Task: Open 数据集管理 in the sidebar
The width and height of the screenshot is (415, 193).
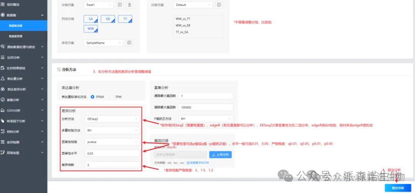Action: click(x=16, y=36)
